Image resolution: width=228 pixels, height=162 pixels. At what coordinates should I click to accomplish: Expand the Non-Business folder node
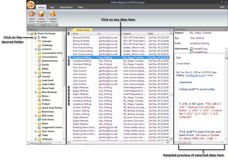[36, 92]
